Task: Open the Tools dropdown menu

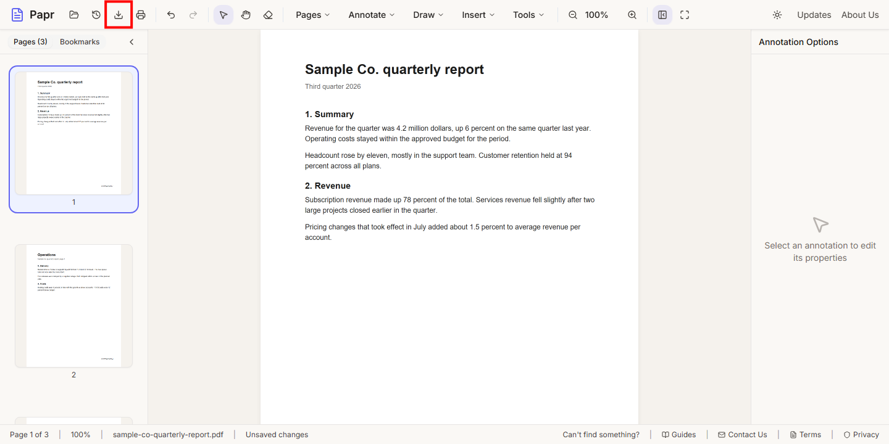Action: point(528,15)
